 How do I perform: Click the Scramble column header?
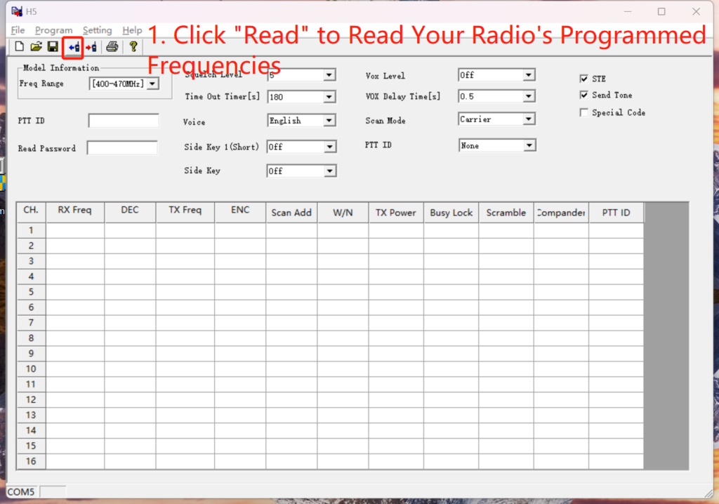coord(506,212)
